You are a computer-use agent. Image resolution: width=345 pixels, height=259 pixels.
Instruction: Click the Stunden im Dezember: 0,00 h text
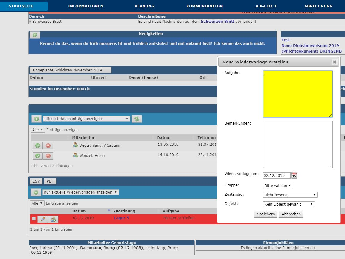point(59,89)
